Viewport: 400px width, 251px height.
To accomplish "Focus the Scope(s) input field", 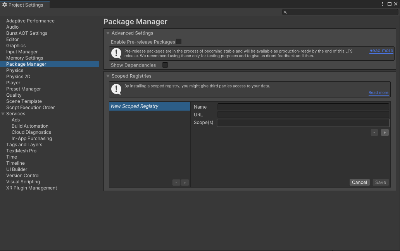I will [303, 123].
